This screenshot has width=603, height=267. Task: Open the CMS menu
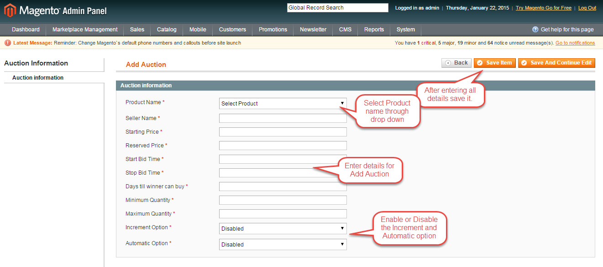346,30
